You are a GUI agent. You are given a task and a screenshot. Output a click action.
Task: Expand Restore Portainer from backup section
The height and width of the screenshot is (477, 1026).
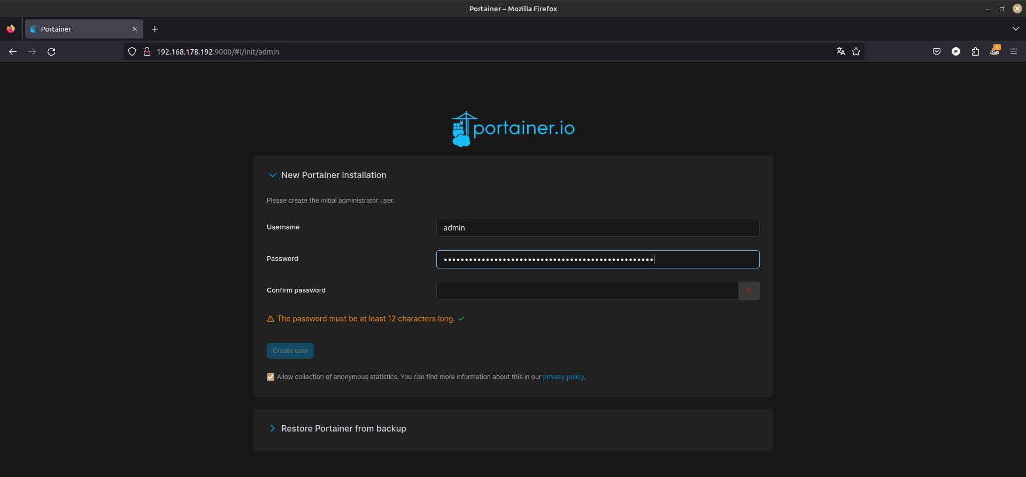[273, 428]
